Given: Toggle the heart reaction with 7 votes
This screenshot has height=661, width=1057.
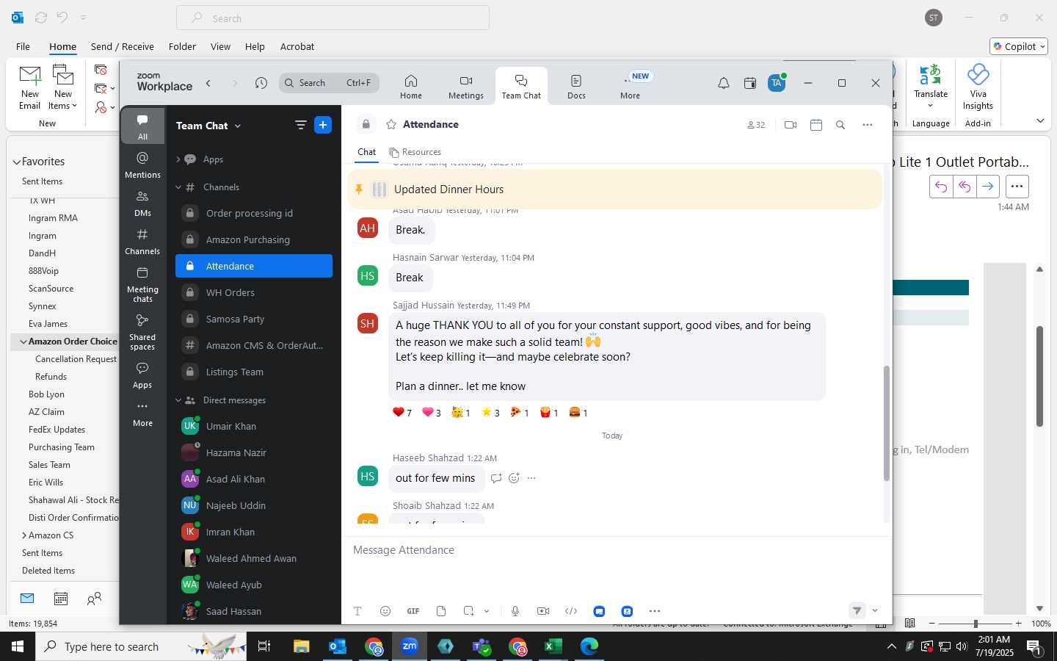Looking at the screenshot, I should (x=402, y=413).
